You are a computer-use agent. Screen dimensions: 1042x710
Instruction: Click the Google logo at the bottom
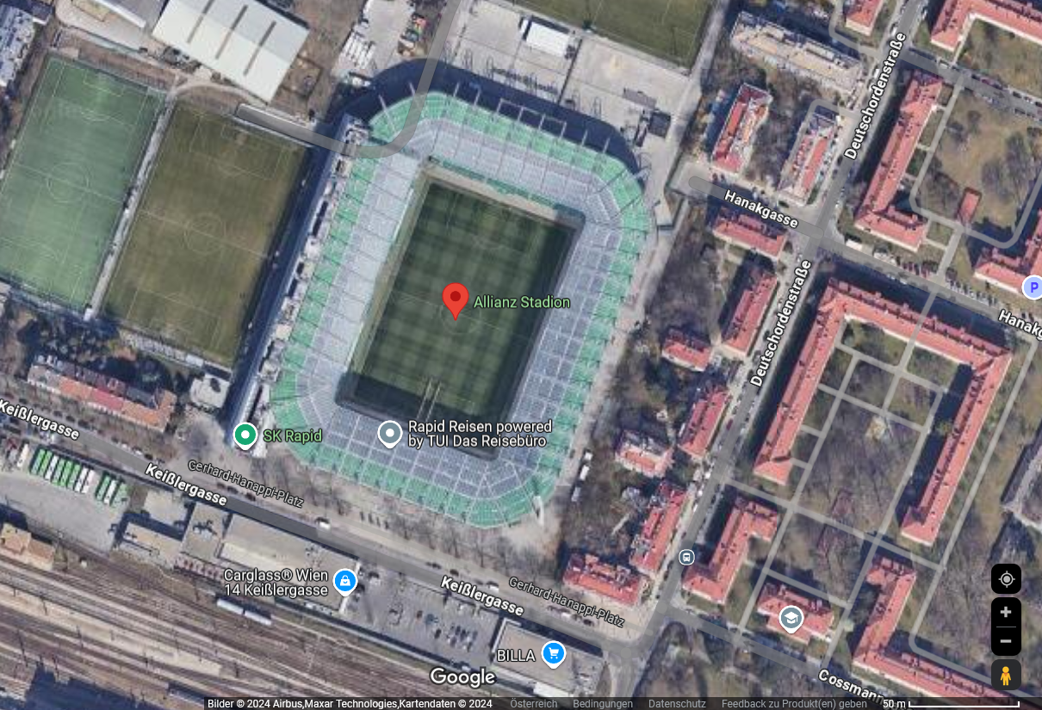tap(462, 678)
